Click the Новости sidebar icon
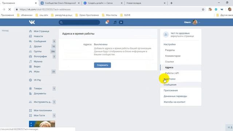 (x=31, y=36)
